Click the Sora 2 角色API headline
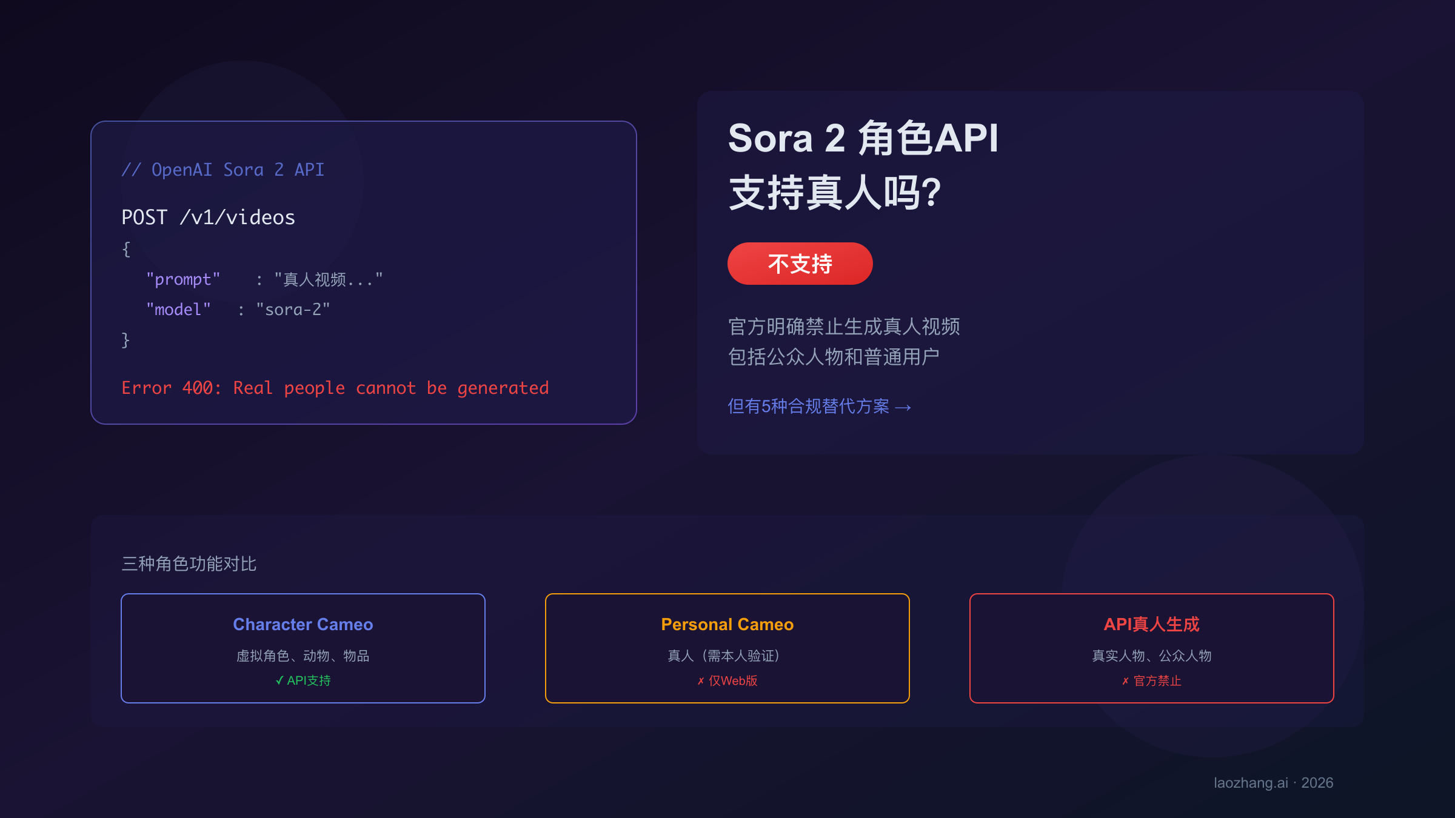Screen dimensions: 1455x818 [x=863, y=138]
